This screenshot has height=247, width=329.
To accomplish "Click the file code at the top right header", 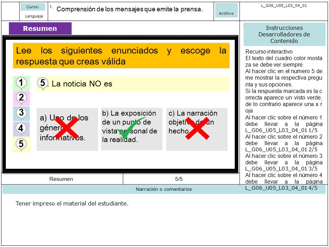I will pyautogui.click(x=284, y=6).
